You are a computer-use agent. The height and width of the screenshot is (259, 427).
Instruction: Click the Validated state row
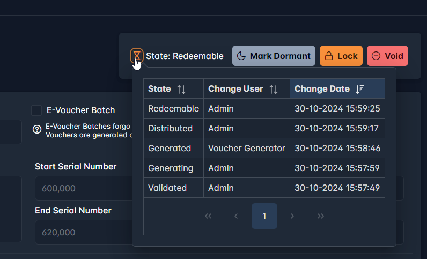[167, 188]
